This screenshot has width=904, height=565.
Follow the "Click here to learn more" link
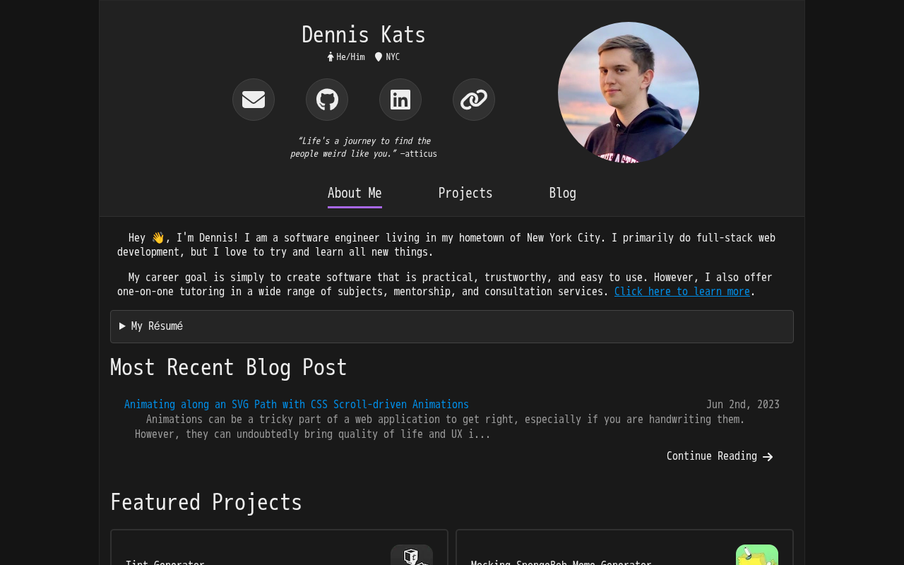click(682, 292)
